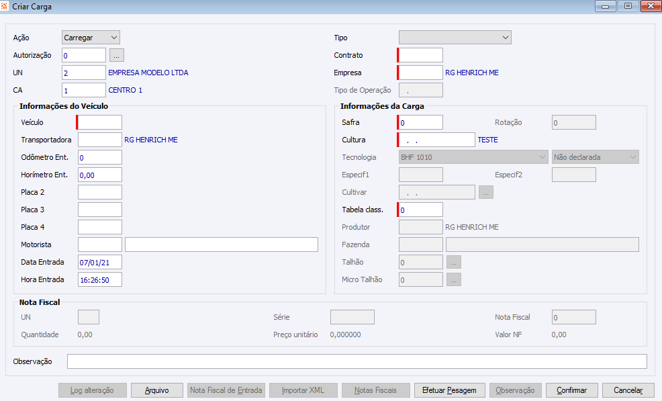Focus the Motorista code field

[x=100, y=244]
